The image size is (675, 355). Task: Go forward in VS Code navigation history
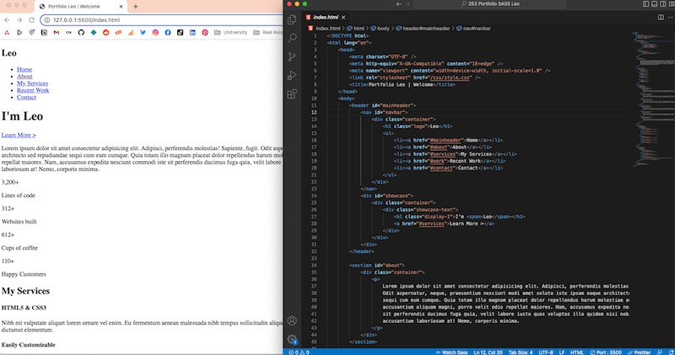coord(408,4)
